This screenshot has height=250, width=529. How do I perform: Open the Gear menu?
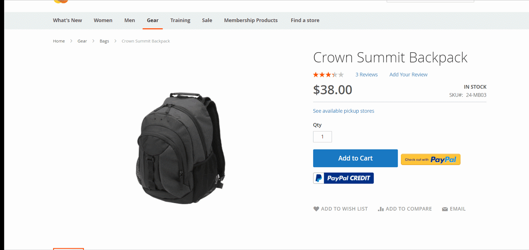coord(152,21)
